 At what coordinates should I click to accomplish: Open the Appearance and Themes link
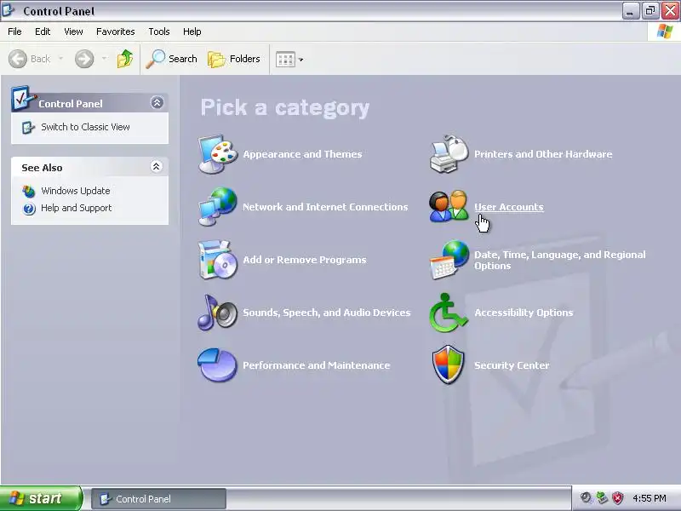pos(302,154)
